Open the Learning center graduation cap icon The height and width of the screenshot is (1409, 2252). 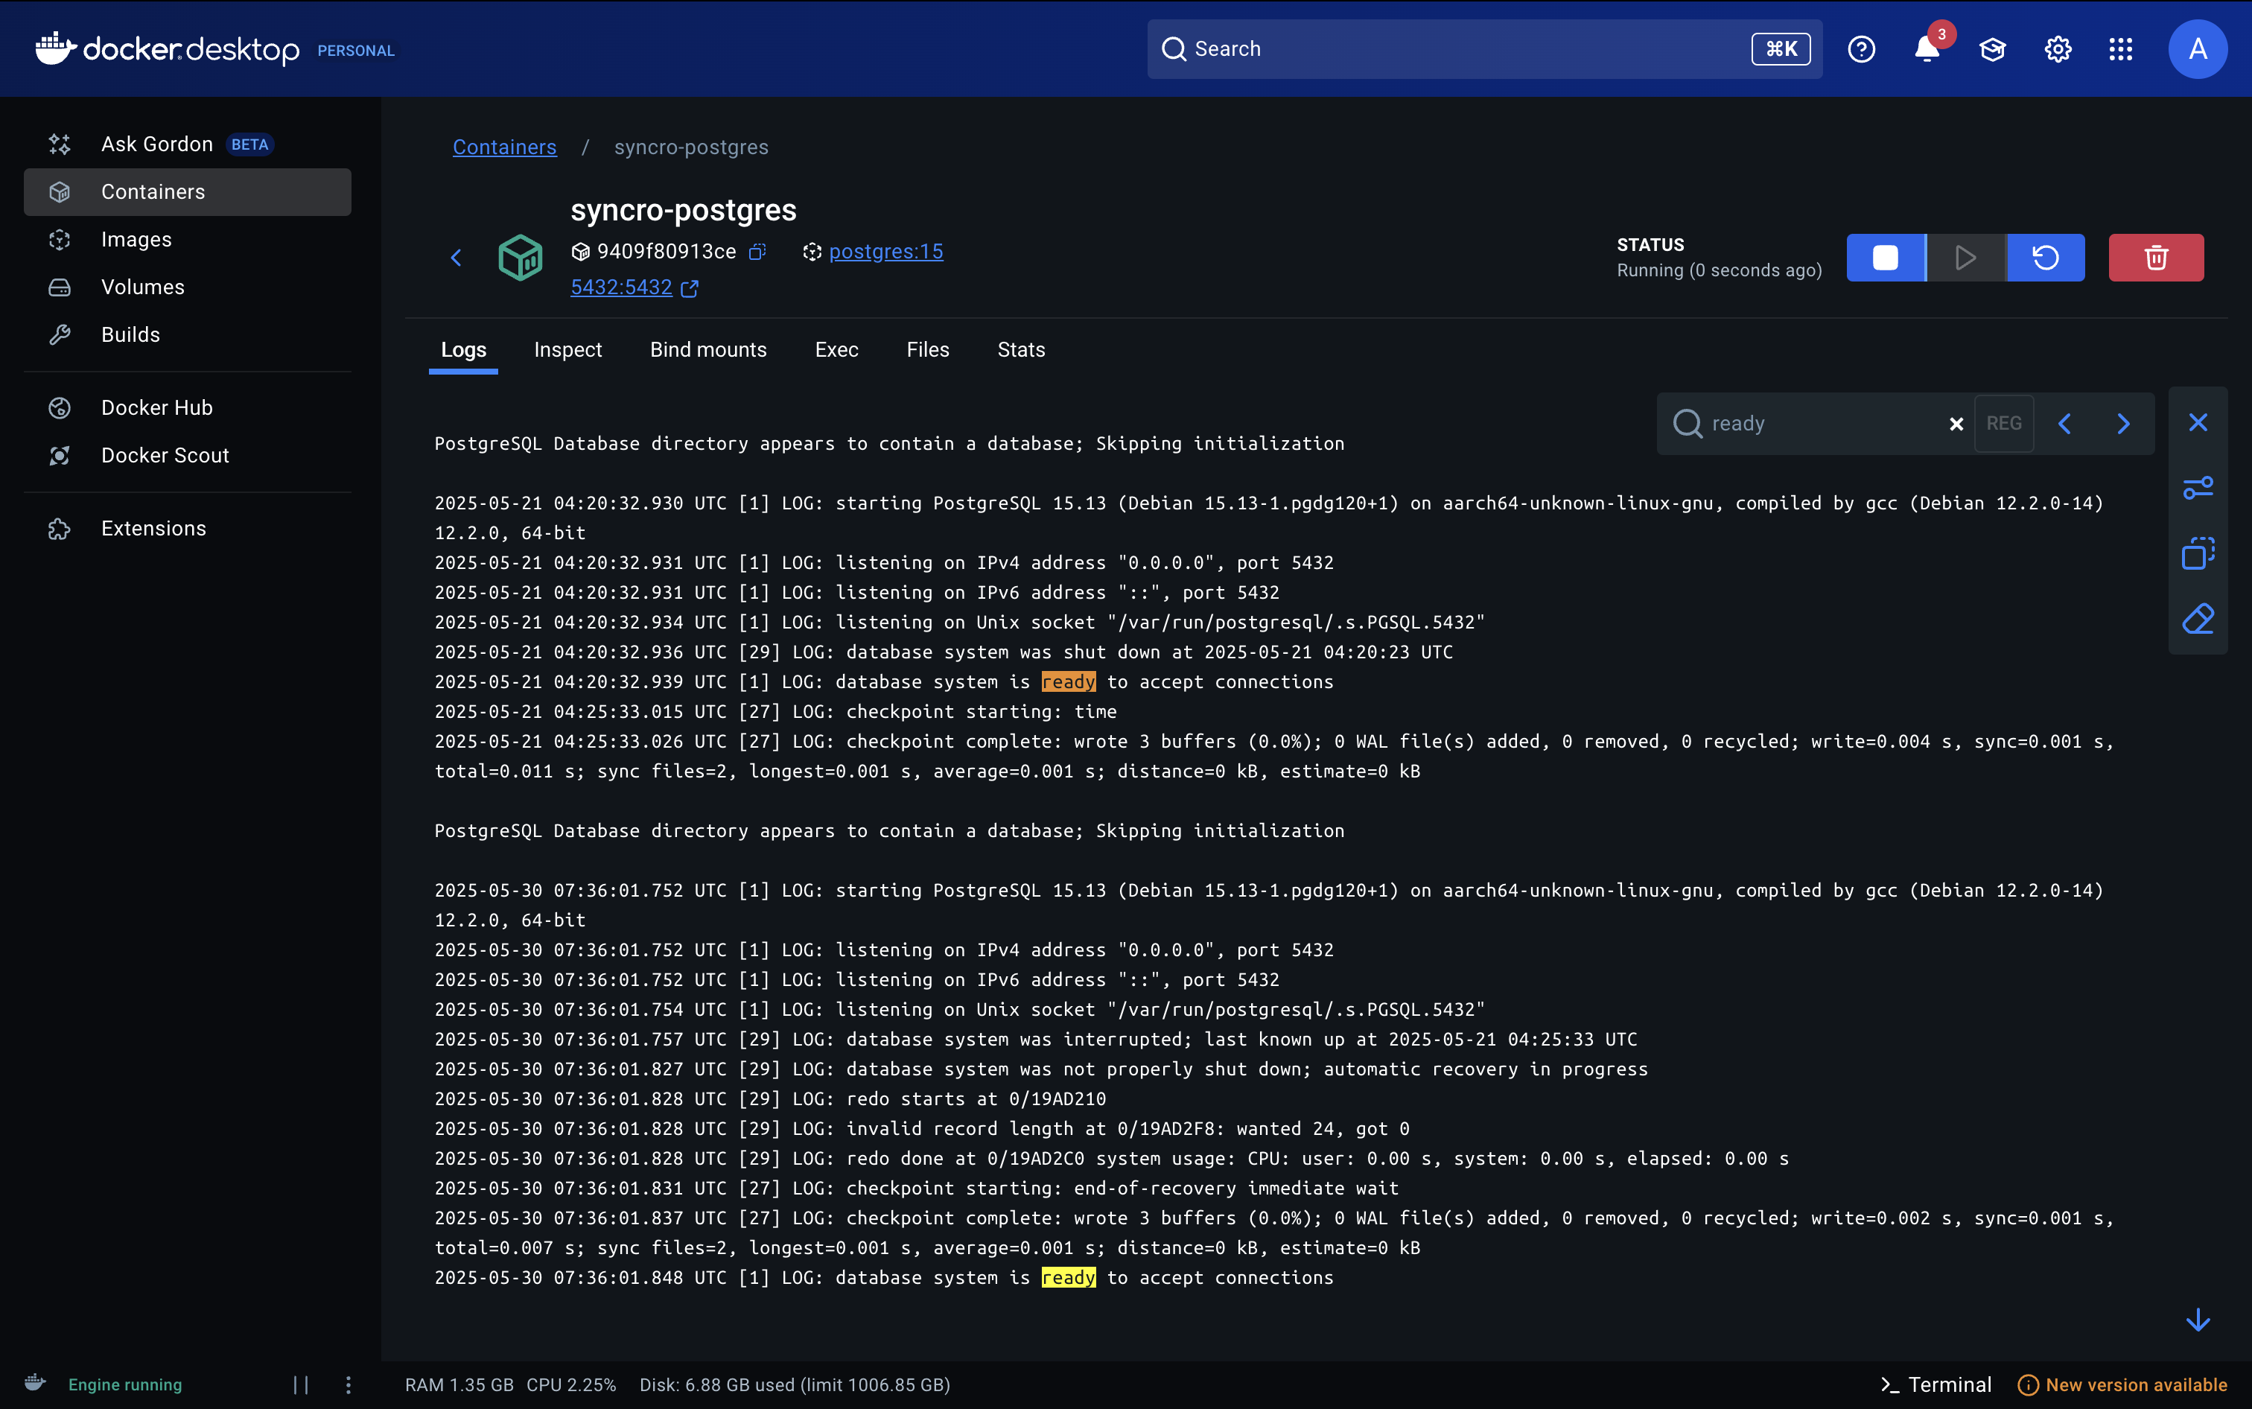(1992, 48)
